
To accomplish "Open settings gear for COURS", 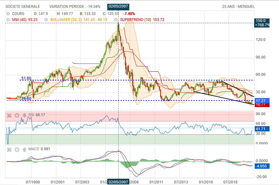I will point(8,14).
